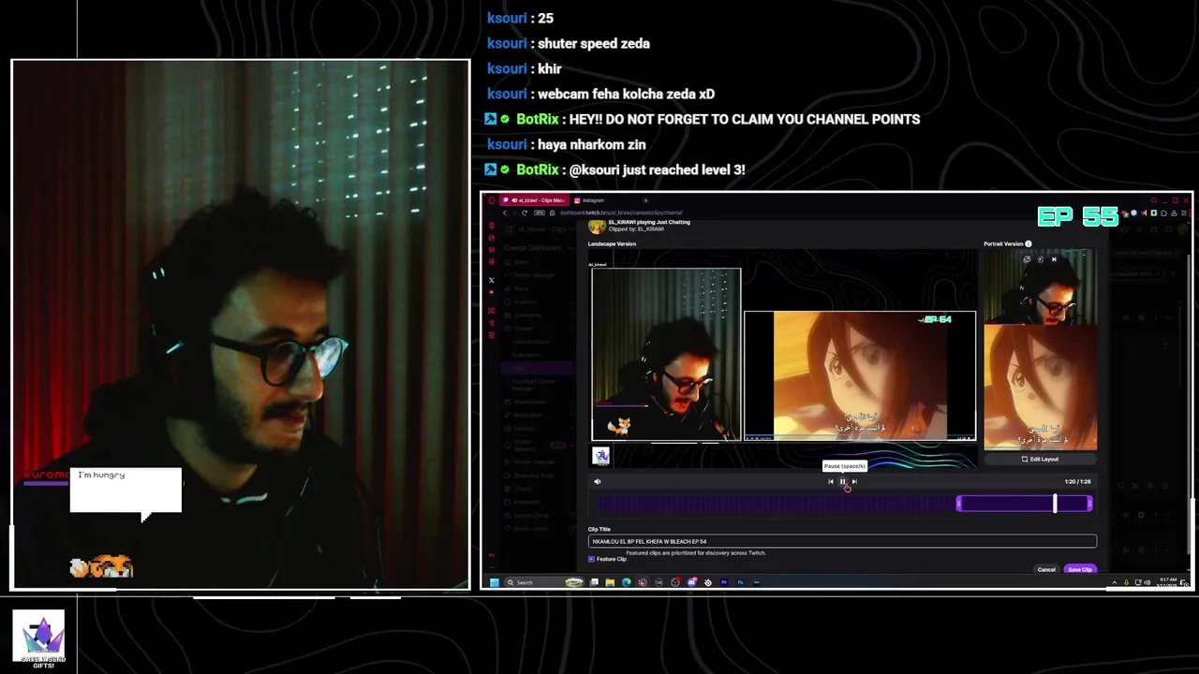This screenshot has width=1199, height=674.
Task: Open the browser tab search icon
Action: [1153, 200]
